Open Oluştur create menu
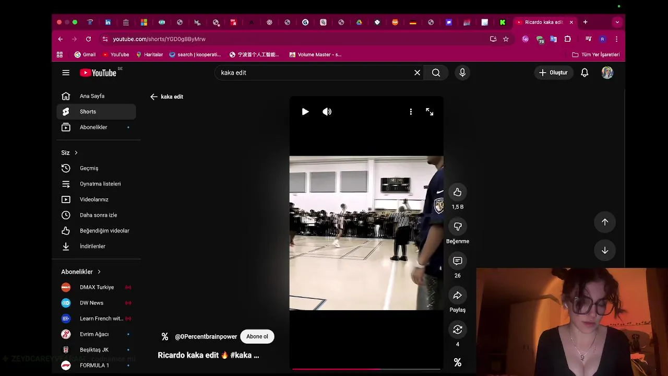 click(554, 73)
